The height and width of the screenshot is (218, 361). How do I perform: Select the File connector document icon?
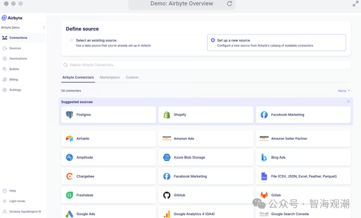tap(264, 176)
